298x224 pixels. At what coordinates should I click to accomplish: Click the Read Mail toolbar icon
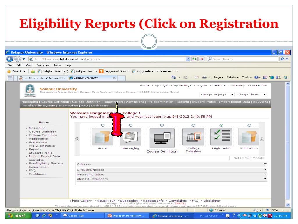197,77
